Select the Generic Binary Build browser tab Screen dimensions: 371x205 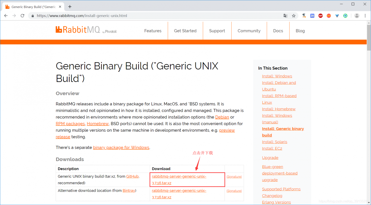[33, 7]
